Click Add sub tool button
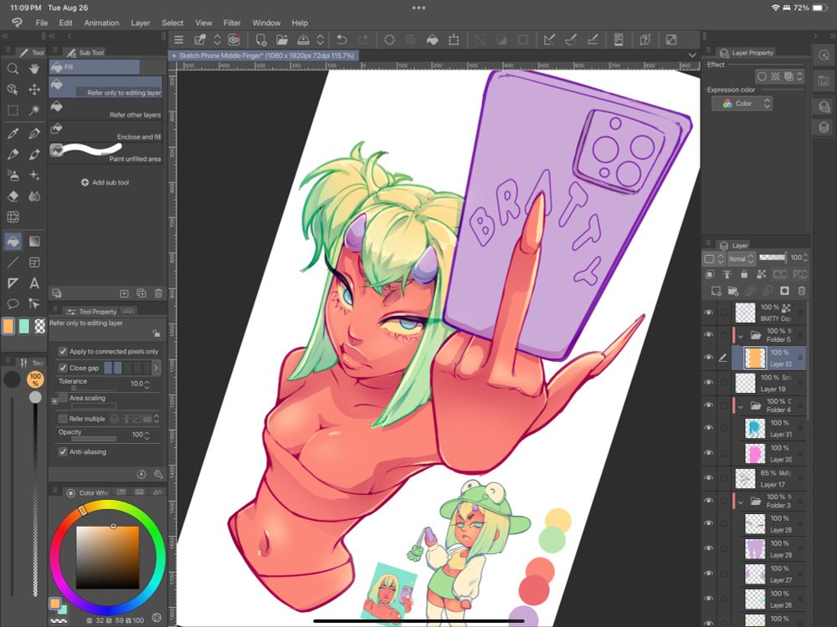Viewport: 837px width, 627px height. (105, 182)
